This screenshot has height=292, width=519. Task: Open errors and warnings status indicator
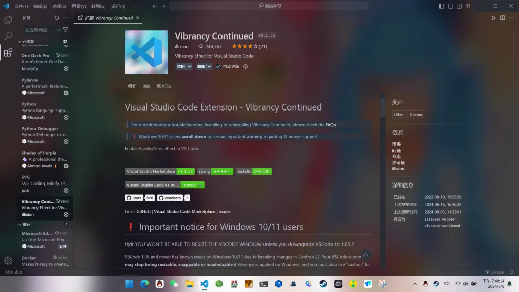click(x=14, y=272)
